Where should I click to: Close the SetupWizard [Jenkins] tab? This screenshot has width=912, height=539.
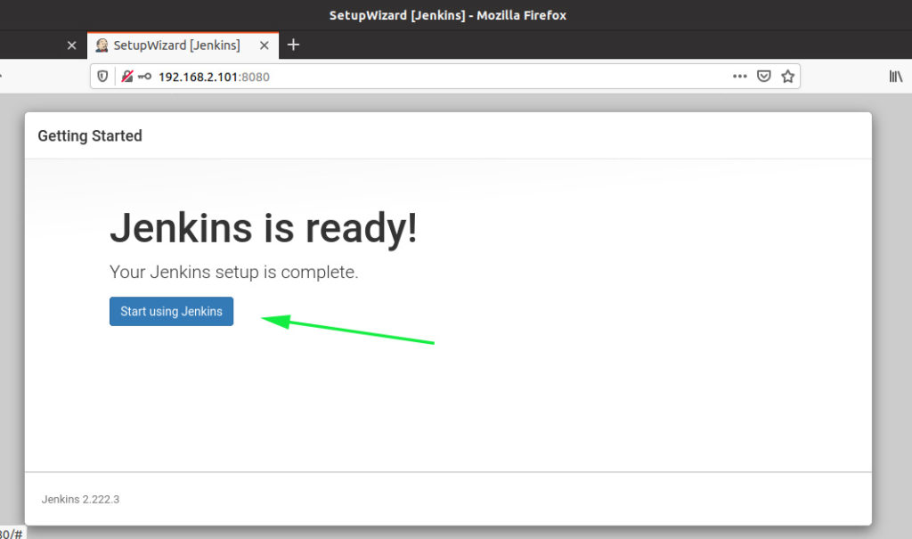[264, 45]
